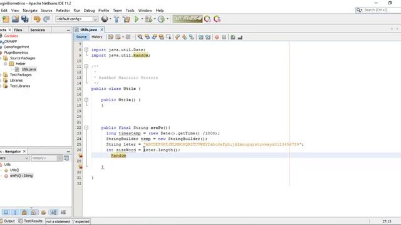Run the project with the green play icon
Viewport: 401px width, 225px height.
tap(137, 19)
